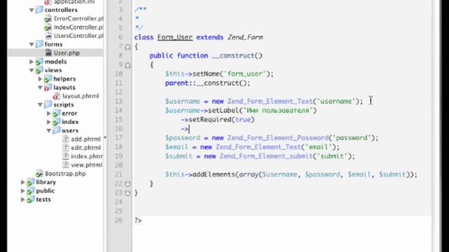Click Zend_Form_Element_Password in line 17
This screenshot has width=449, height=252.
[x=278, y=138]
